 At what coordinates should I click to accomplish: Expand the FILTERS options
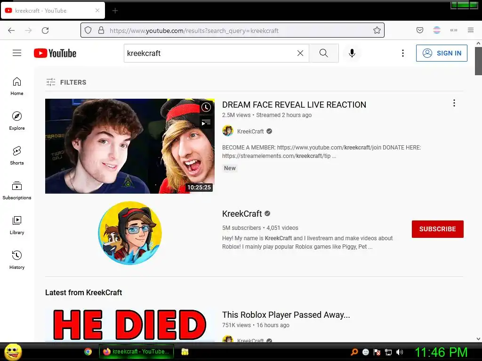point(66,82)
